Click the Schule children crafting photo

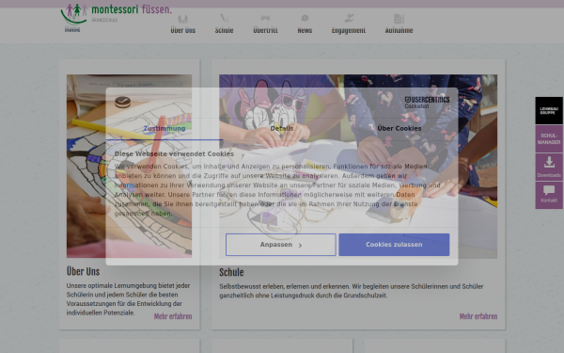[x=358, y=167]
